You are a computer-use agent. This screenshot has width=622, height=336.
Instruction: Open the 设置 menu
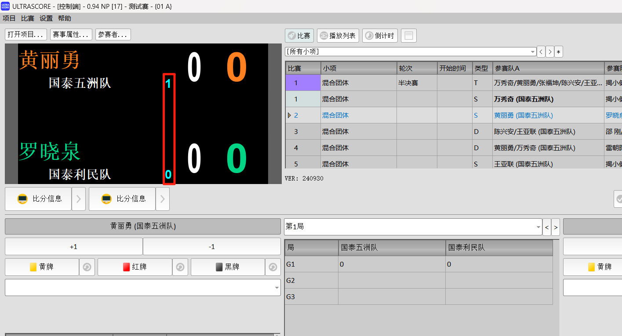[46, 18]
